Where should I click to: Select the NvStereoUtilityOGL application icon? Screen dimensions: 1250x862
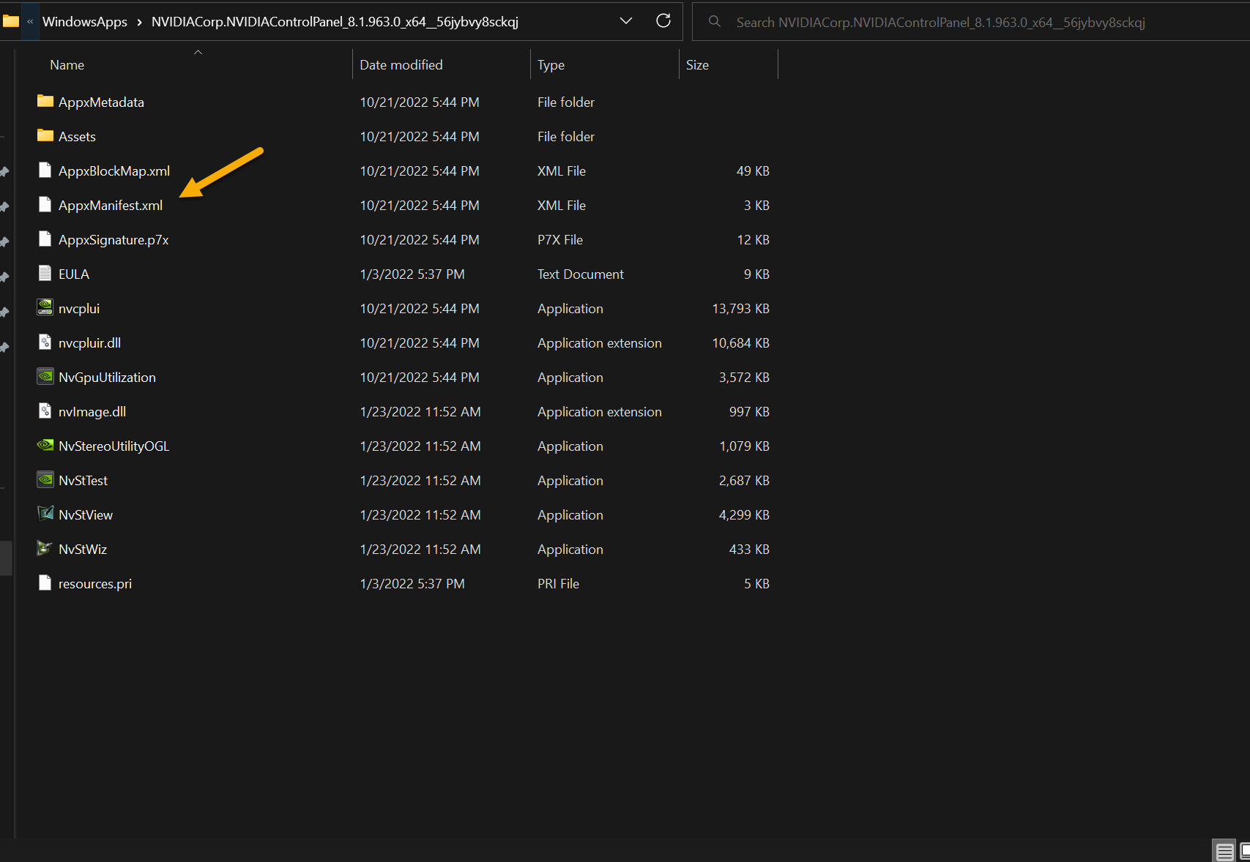point(45,446)
